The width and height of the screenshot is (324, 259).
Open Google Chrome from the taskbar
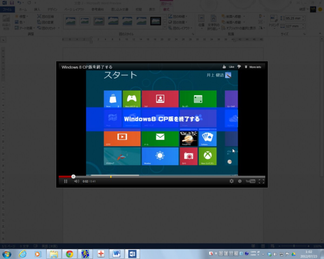[70, 254]
